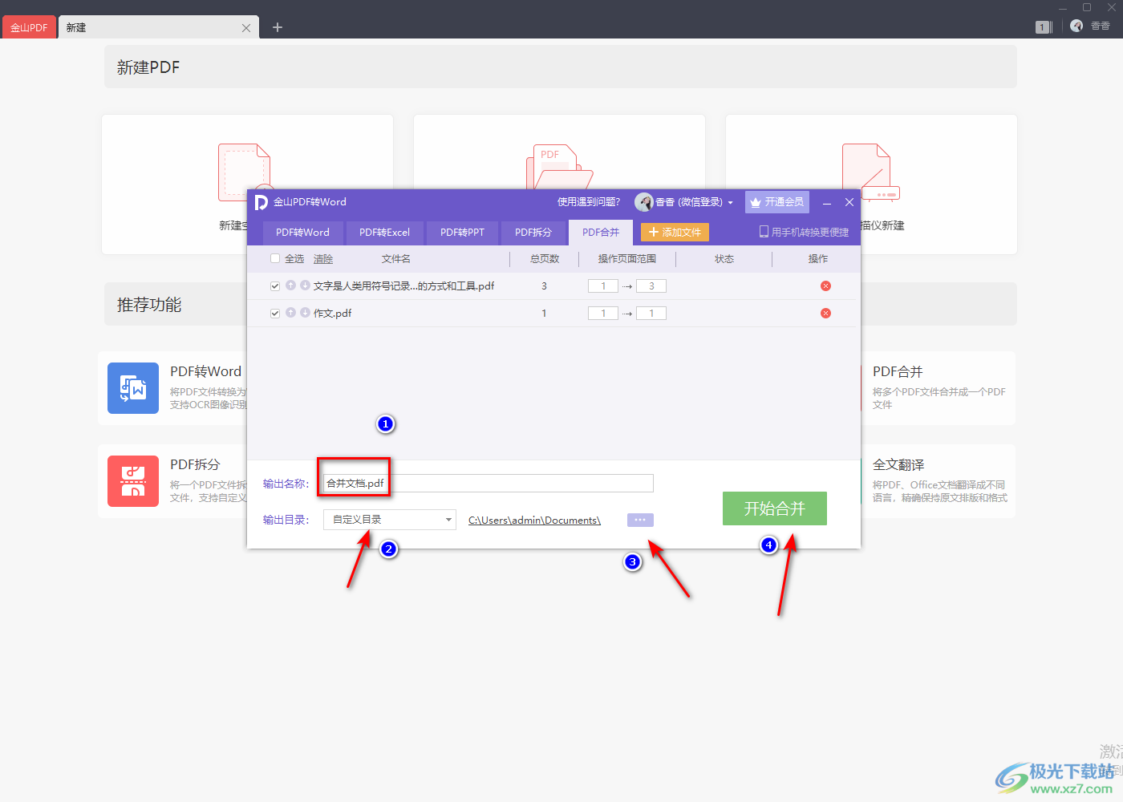Minimize the 金山PDF转Word dialog
Screen dimensions: 1123x802
pos(826,203)
